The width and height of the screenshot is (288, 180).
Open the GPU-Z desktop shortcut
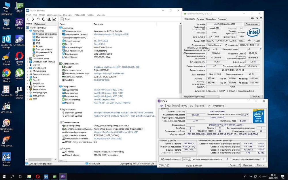pos(19,7)
